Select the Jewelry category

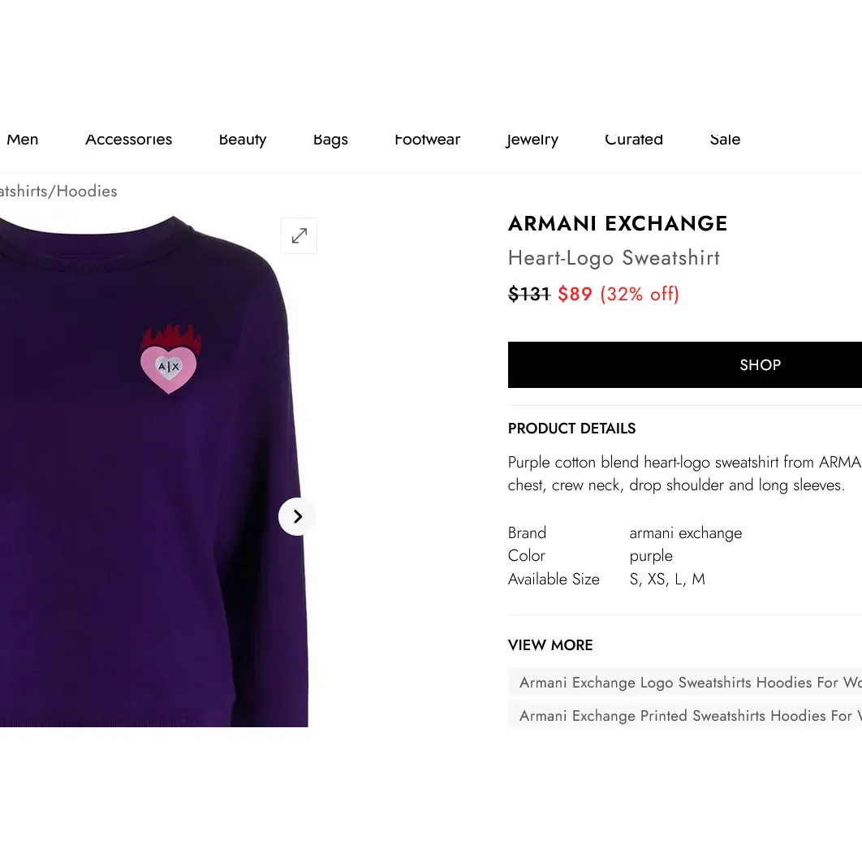click(x=532, y=140)
